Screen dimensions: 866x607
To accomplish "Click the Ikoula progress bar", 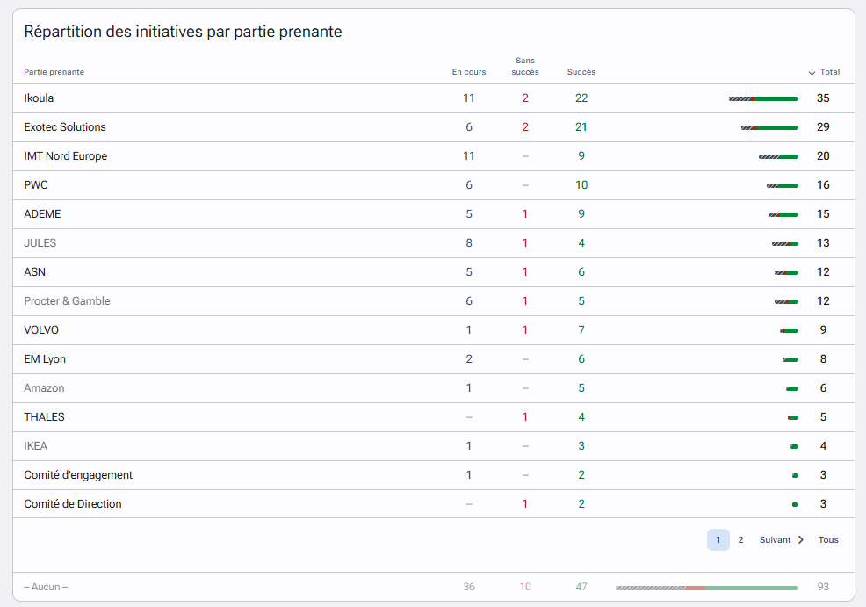I will tap(763, 99).
